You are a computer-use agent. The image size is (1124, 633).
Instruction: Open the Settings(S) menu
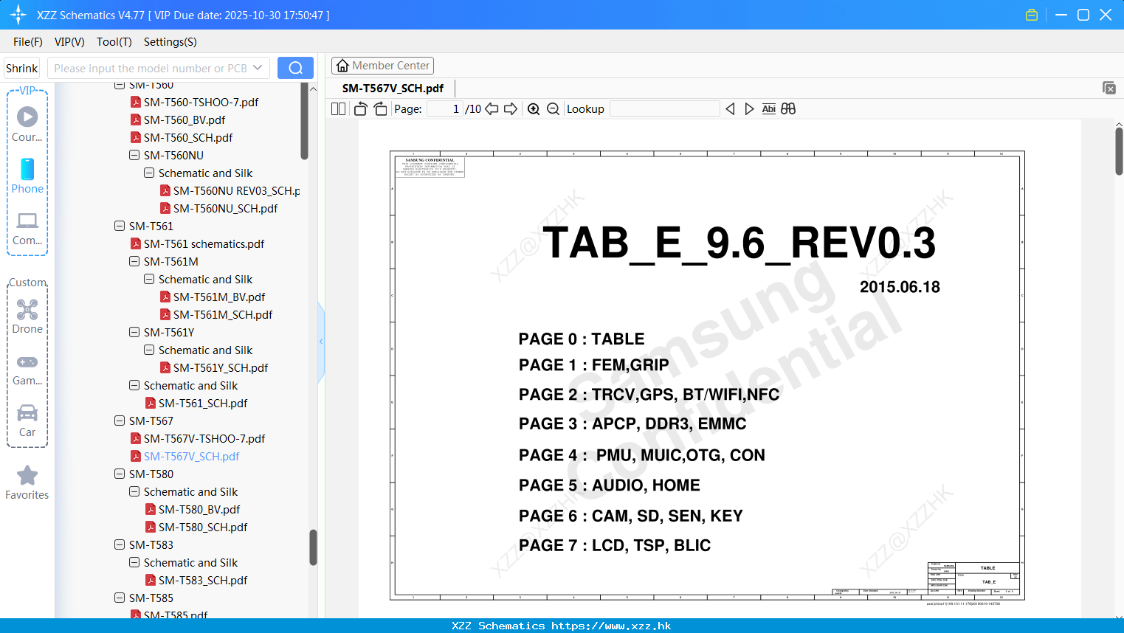[x=170, y=42]
